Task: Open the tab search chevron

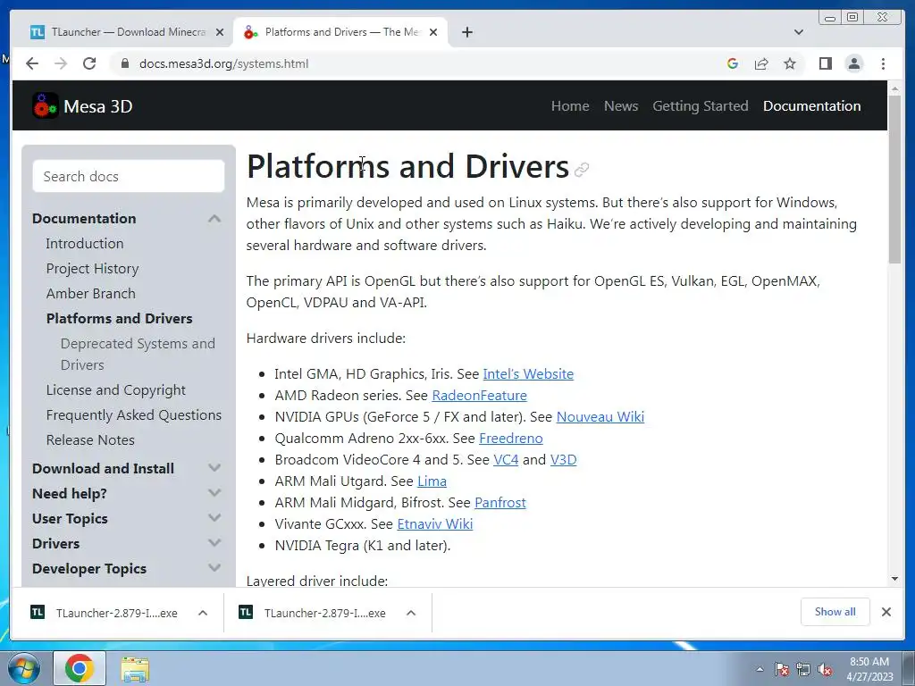Action: [x=799, y=32]
